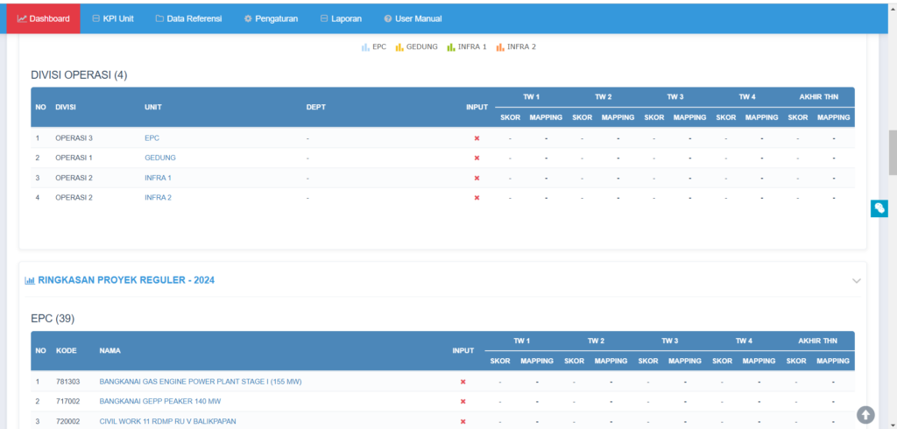Click the bar chart icon beside Ringkasan Proyek Reguler

30,280
